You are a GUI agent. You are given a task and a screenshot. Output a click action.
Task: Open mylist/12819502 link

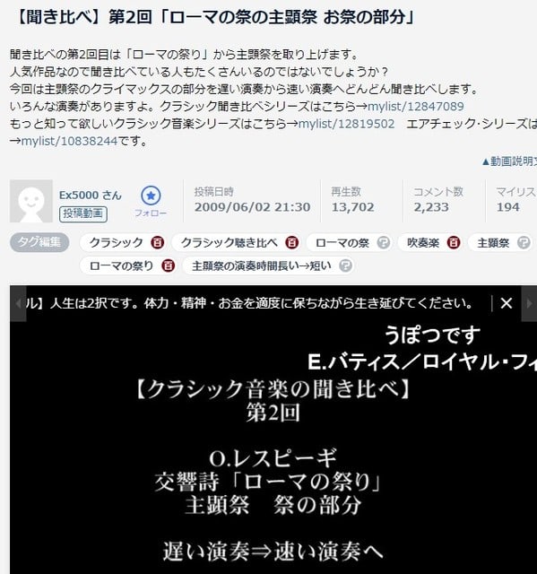point(346,124)
